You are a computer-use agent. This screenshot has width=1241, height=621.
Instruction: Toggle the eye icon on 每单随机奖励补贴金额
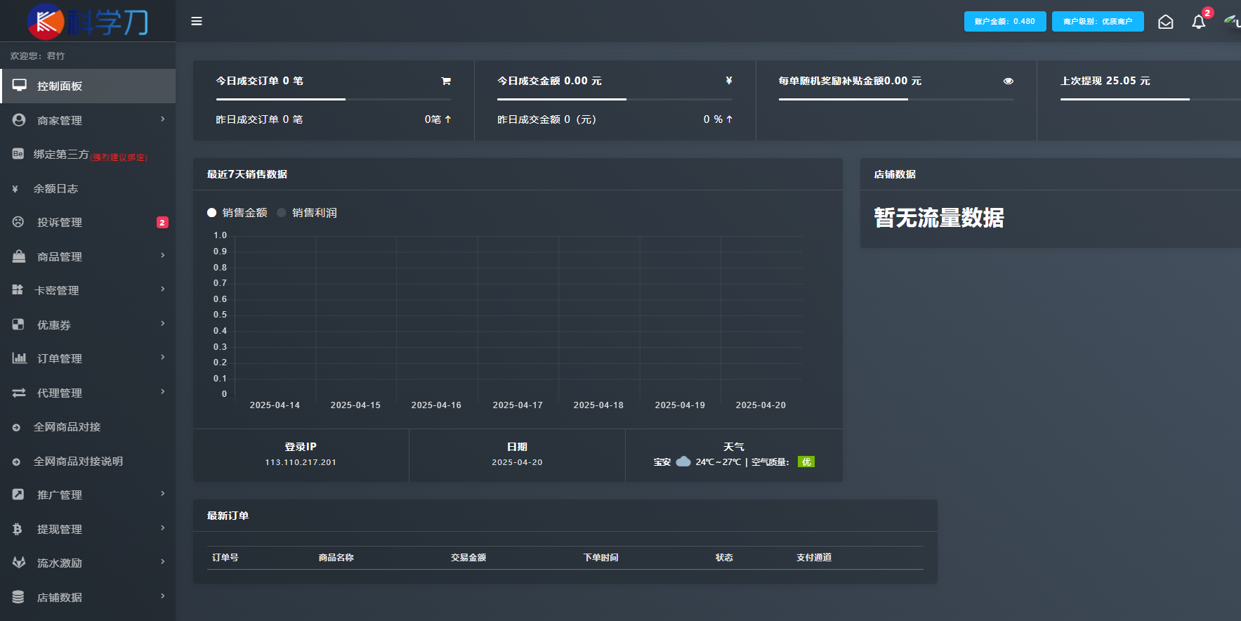click(1009, 81)
